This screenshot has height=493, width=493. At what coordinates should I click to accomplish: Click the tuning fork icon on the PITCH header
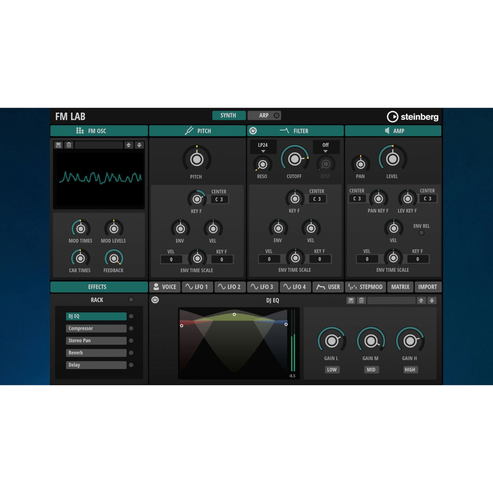click(x=189, y=131)
